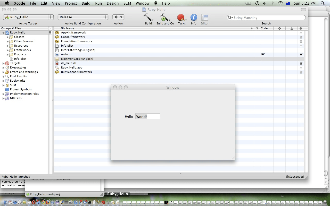Select the Errors and Warnings smart group icon
330x206 pixels.
pos(7,72)
